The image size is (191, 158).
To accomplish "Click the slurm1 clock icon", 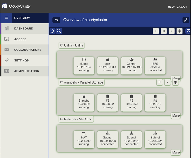I will click(84, 59).
